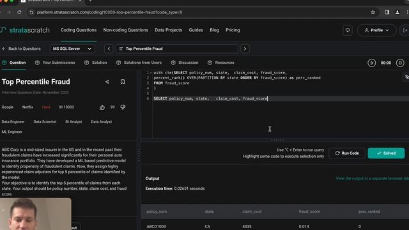
Task: Reload the browser page
Action: pos(19,12)
